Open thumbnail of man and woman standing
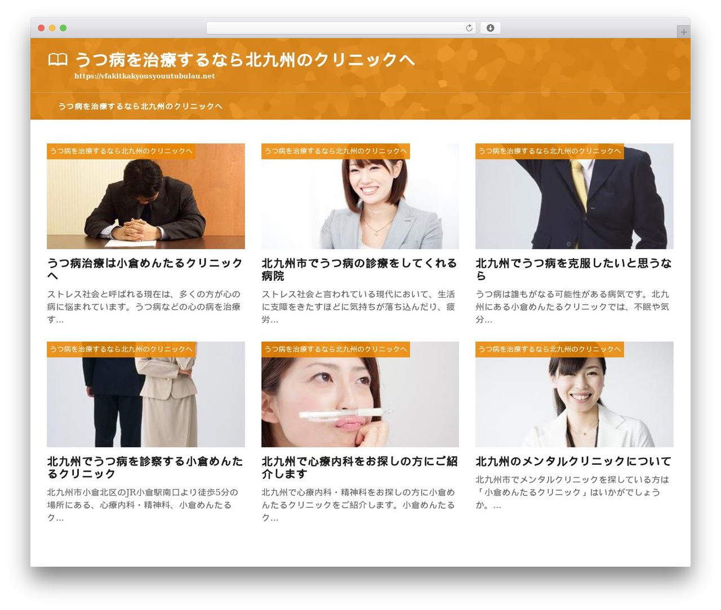721x610 pixels. point(146,394)
